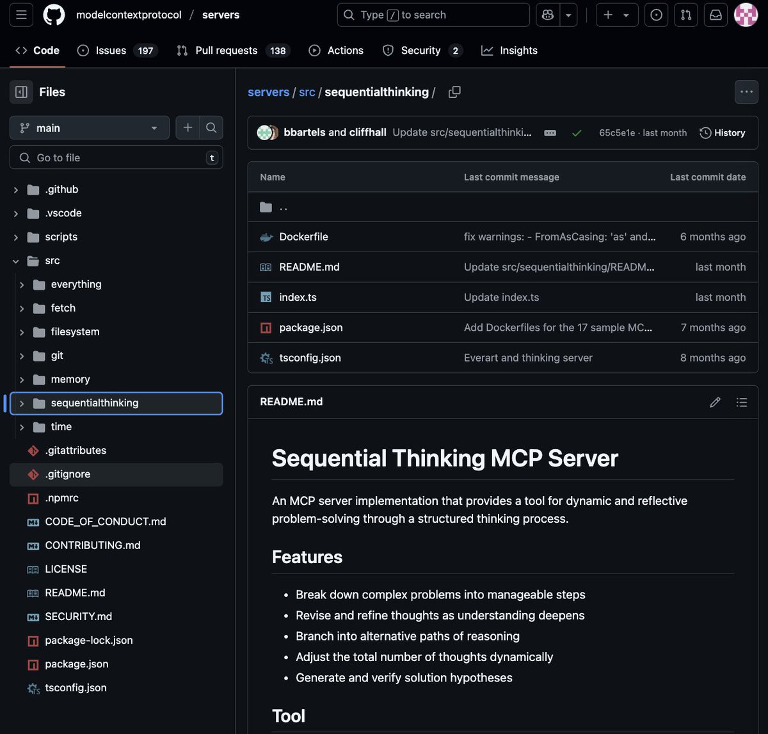The width and height of the screenshot is (768, 734).
Task: Open the servers repository header link
Action: (x=221, y=15)
